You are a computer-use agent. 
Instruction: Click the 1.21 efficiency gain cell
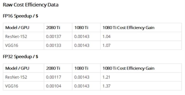point(106,77)
